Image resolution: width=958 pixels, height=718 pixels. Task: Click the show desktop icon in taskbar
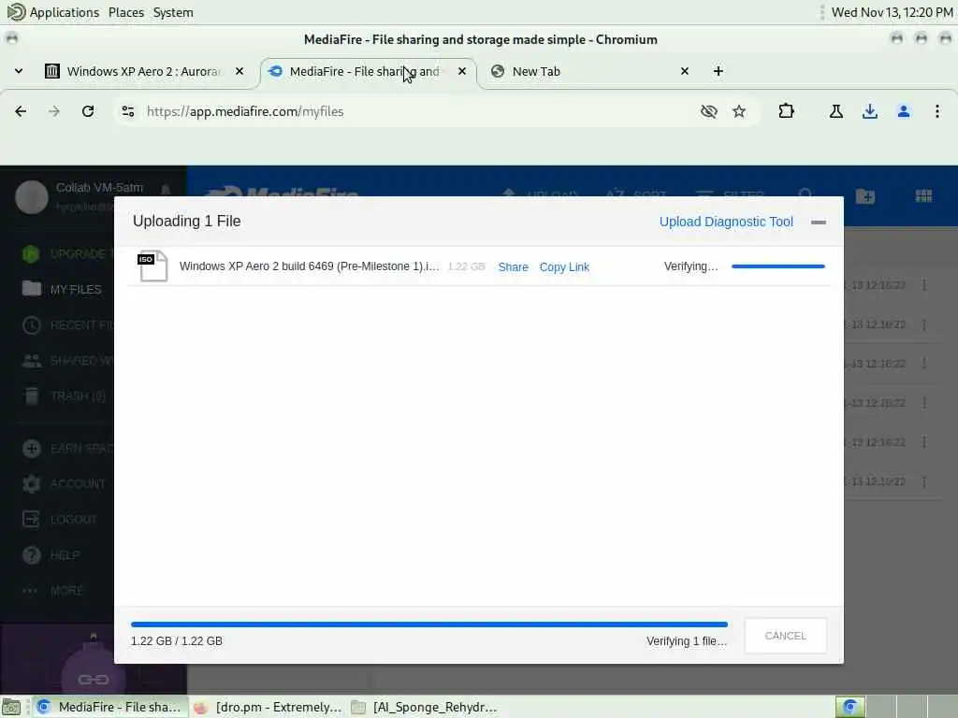click(x=11, y=707)
